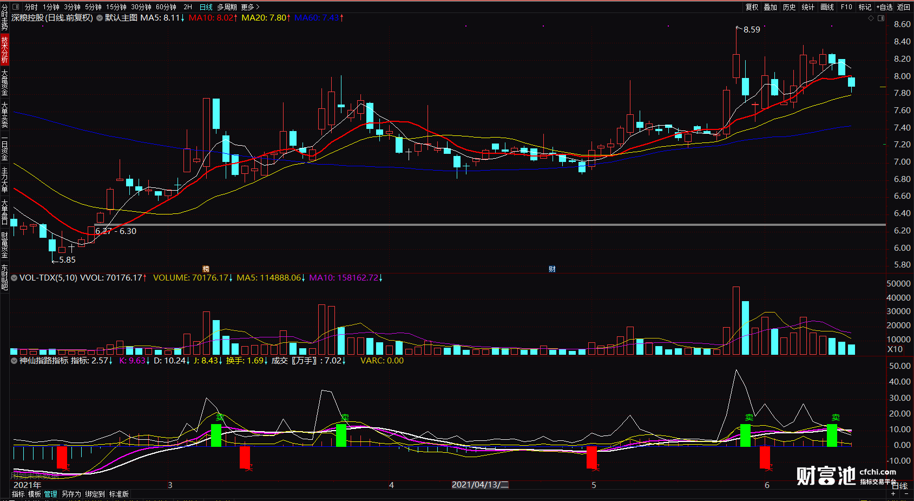Click the 2021/04/13/二 date marker
914x501 pixels.
[x=480, y=485]
